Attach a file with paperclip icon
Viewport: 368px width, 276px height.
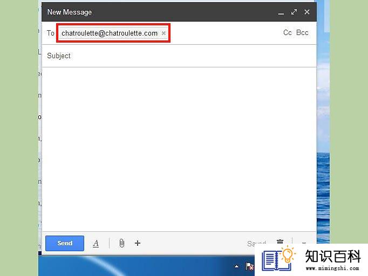[x=121, y=243]
